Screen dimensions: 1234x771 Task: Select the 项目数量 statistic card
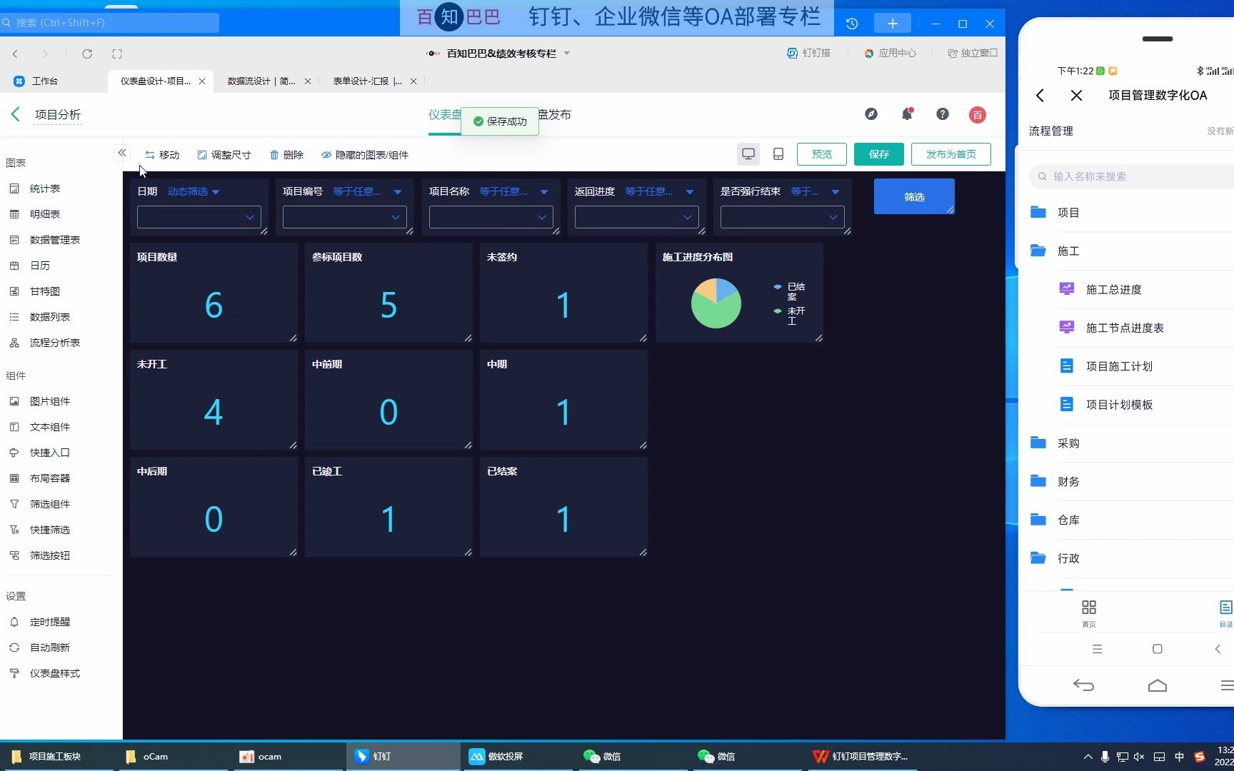(x=214, y=293)
